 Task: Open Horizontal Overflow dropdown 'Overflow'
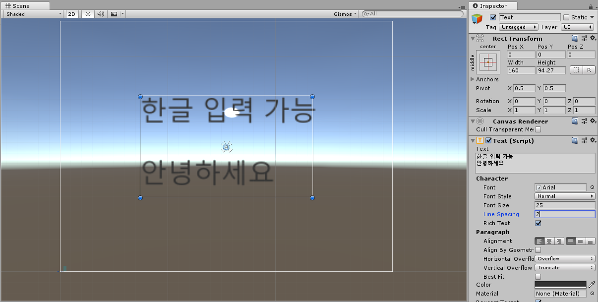point(565,259)
